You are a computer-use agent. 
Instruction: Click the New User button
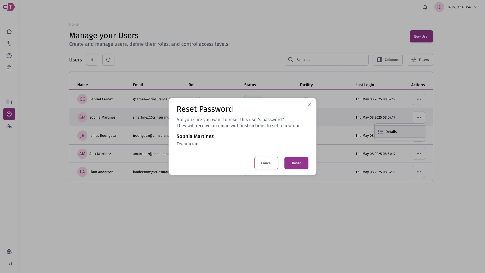click(x=421, y=36)
